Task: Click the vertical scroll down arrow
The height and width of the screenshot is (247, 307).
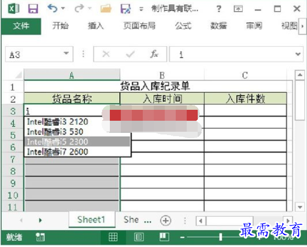Action: (x=300, y=207)
